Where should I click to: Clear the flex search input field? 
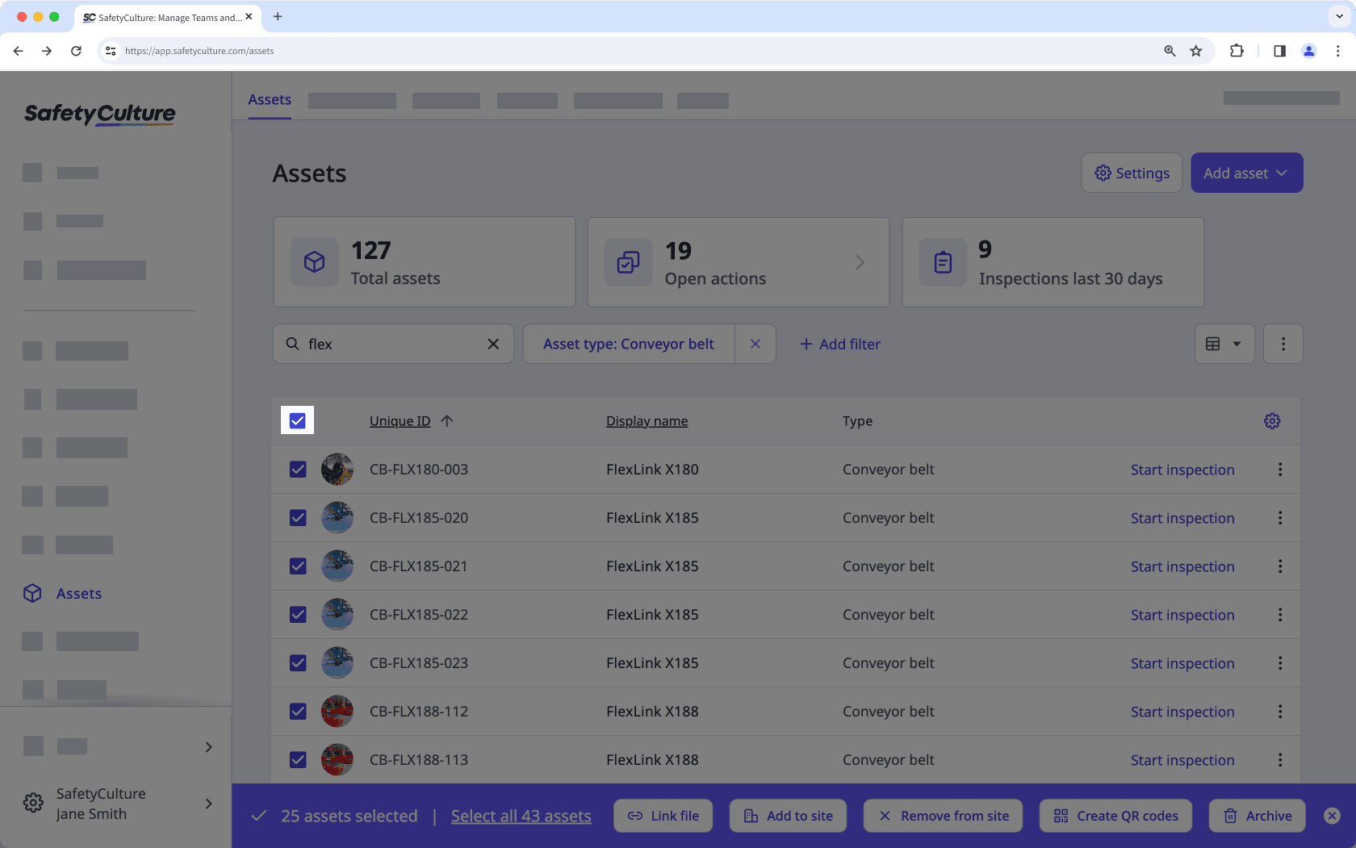tap(493, 344)
